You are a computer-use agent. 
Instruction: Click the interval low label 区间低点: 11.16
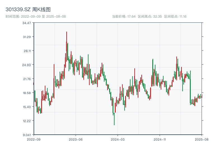click(x=175, y=17)
